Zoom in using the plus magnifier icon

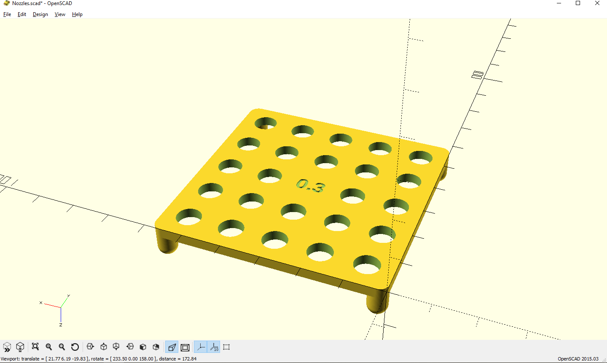[49, 347]
